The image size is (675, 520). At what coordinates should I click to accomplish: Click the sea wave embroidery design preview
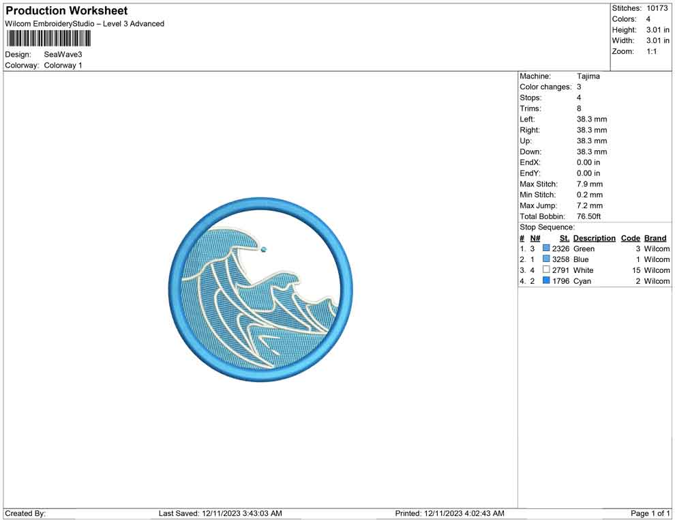[260, 290]
